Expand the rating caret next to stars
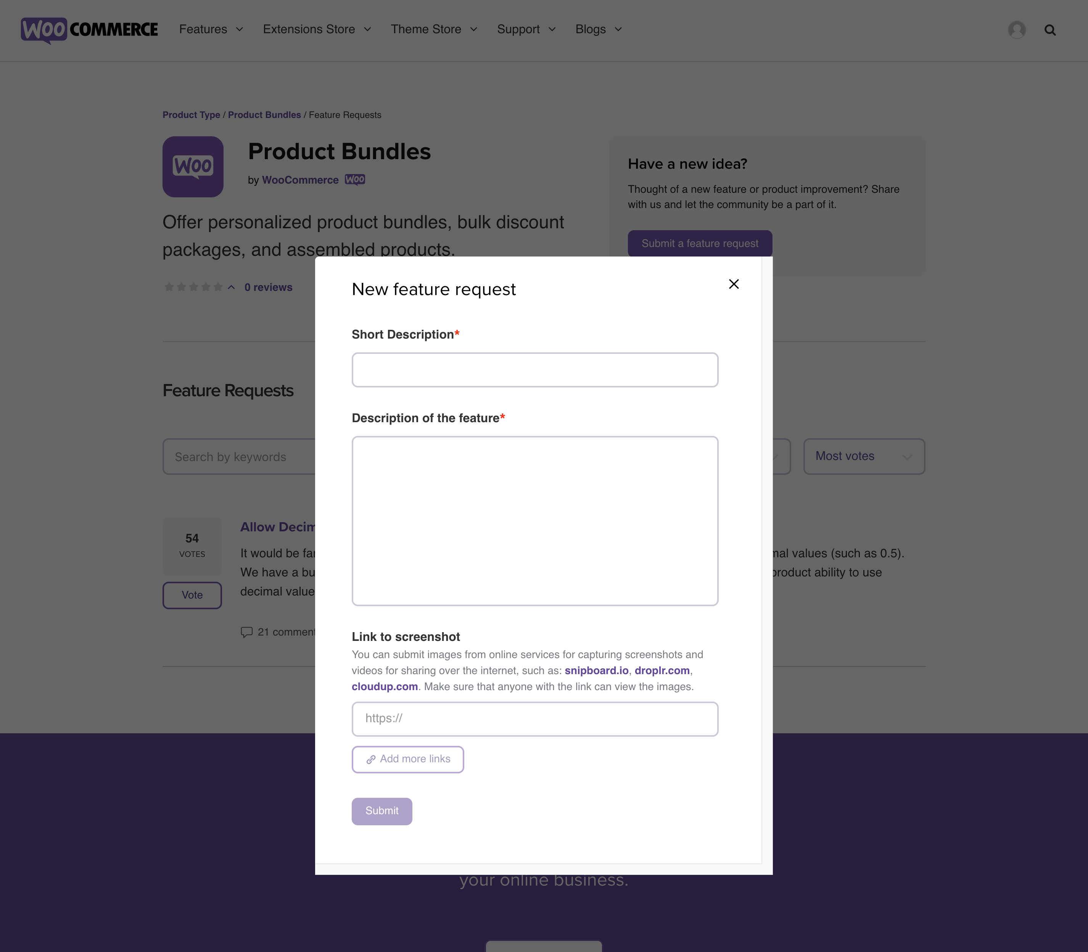The image size is (1088, 952). point(232,287)
